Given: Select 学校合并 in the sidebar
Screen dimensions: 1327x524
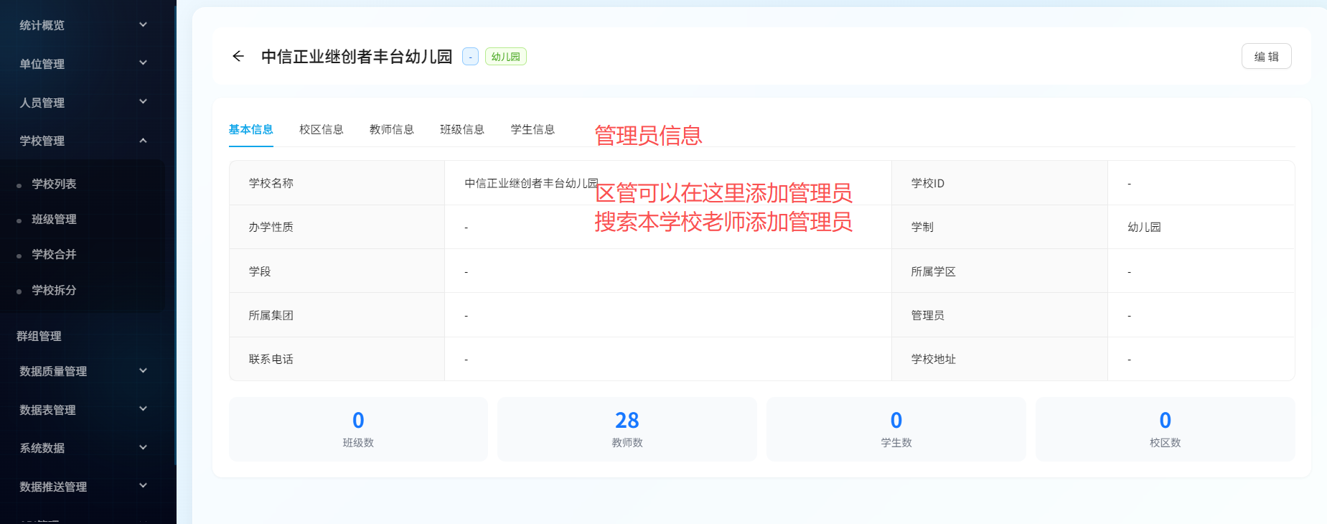Looking at the screenshot, I should coord(54,254).
